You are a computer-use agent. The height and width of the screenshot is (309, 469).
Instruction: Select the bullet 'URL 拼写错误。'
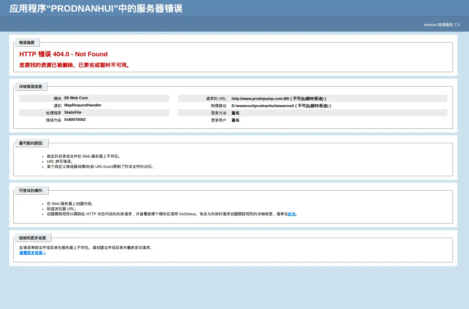pyautogui.click(x=60, y=161)
